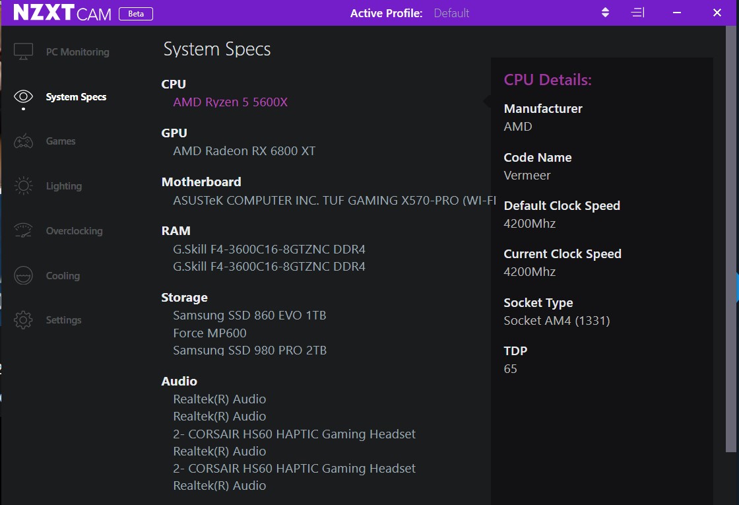The image size is (739, 505).
Task: Open the Cooling section
Action: (63, 275)
